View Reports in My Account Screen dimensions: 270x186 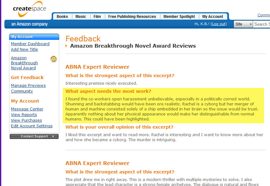pyautogui.click(x=24, y=115)
